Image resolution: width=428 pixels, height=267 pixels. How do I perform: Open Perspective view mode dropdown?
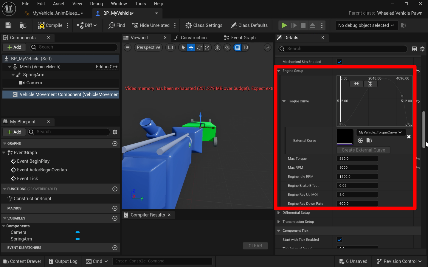pos(148,47)
